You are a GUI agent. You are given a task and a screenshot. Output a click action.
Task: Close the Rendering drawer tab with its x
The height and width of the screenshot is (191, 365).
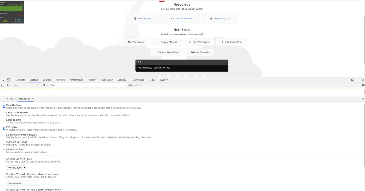32,99
